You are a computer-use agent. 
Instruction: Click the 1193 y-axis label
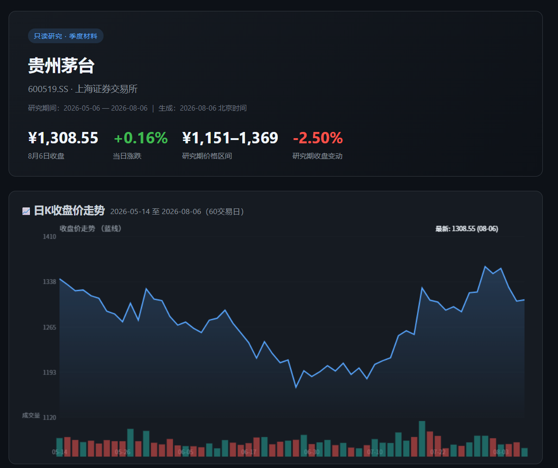click(x=49, y=372)
